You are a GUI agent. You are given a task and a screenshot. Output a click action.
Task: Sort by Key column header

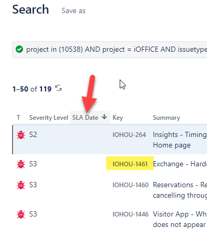coord(118,118)
